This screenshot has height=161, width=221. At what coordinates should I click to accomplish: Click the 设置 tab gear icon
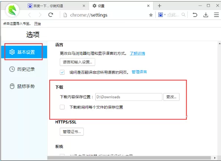pos(94,6)
